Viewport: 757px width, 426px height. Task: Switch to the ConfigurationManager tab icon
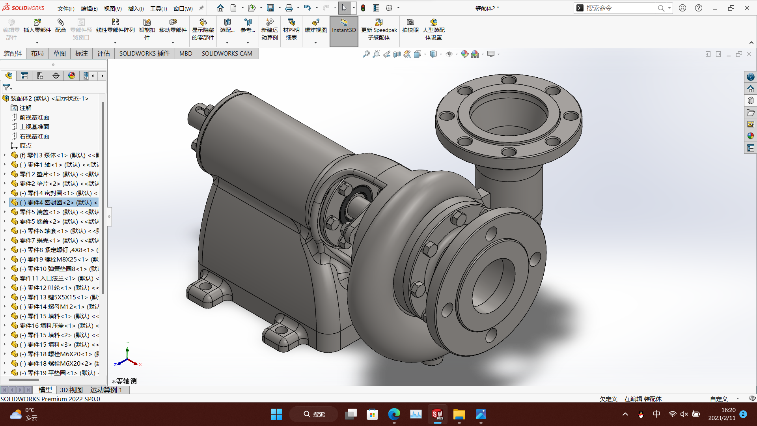pos(40,76)
